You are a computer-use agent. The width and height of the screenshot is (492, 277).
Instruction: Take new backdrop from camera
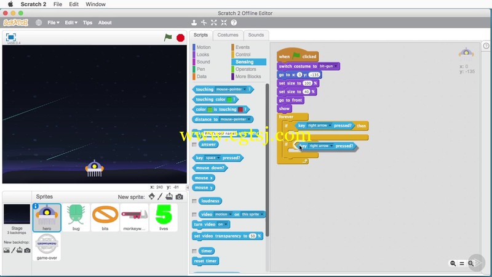(x=27, y=251)
